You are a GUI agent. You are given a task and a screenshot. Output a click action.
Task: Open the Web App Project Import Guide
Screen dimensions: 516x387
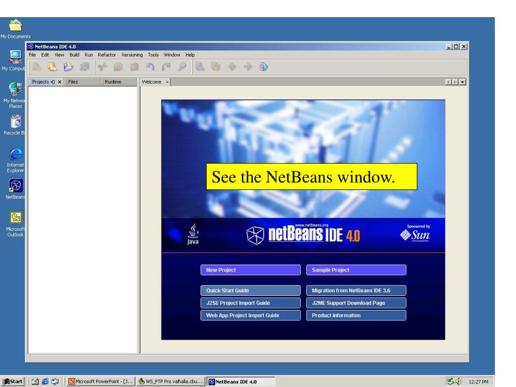(250, 315)
